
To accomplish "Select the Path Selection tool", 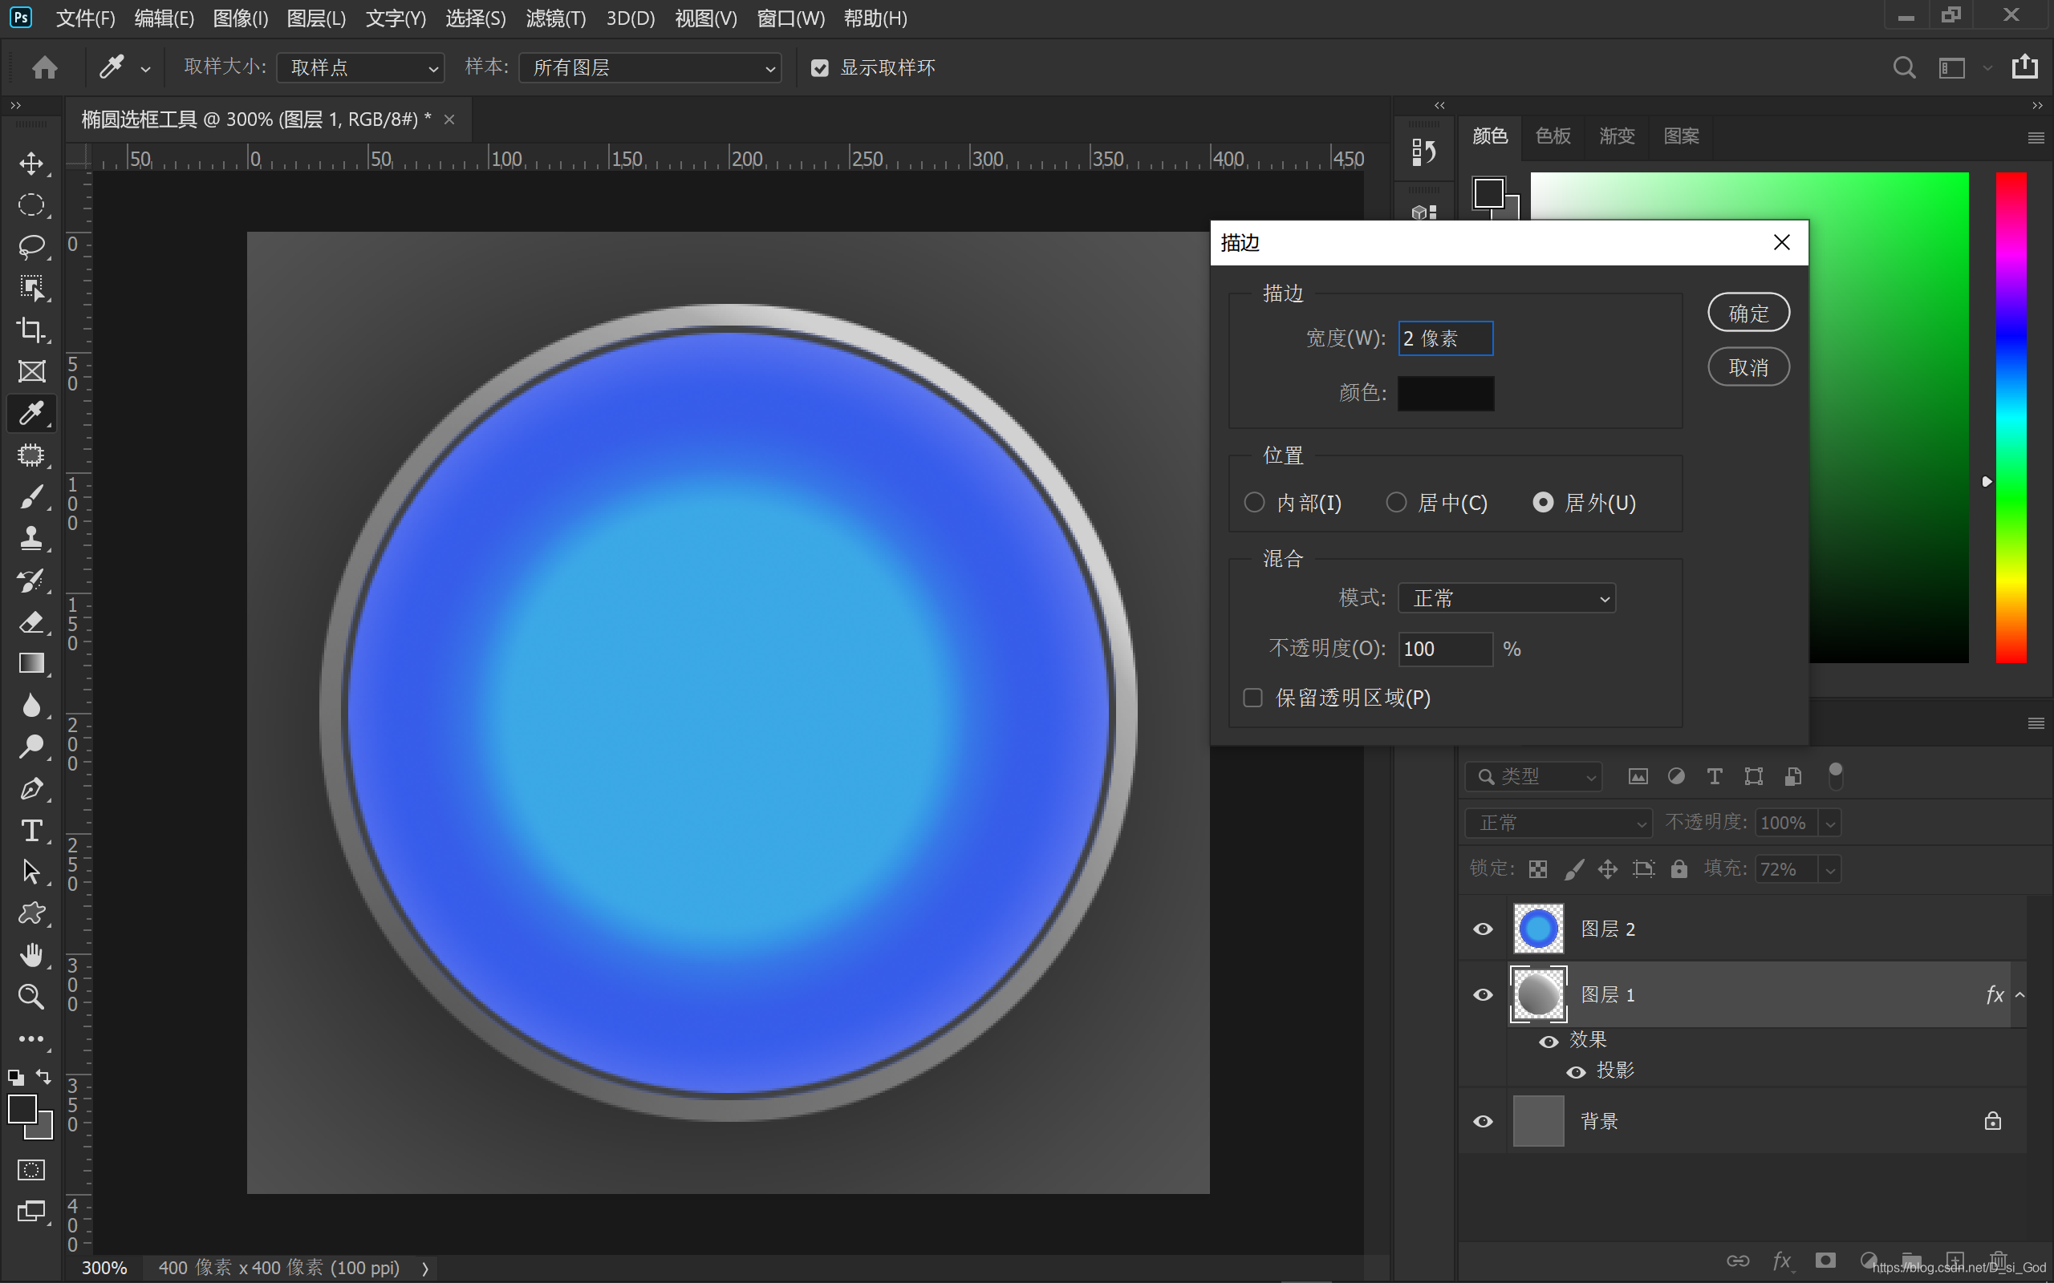I will pos(31,872).
